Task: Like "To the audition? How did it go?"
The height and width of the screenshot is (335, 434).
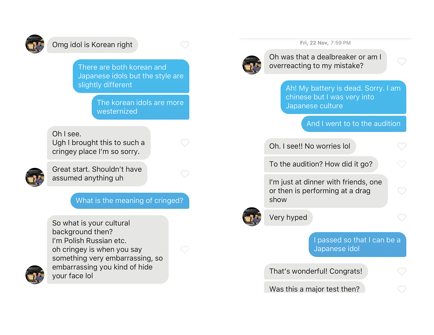Action: point(402,164)
